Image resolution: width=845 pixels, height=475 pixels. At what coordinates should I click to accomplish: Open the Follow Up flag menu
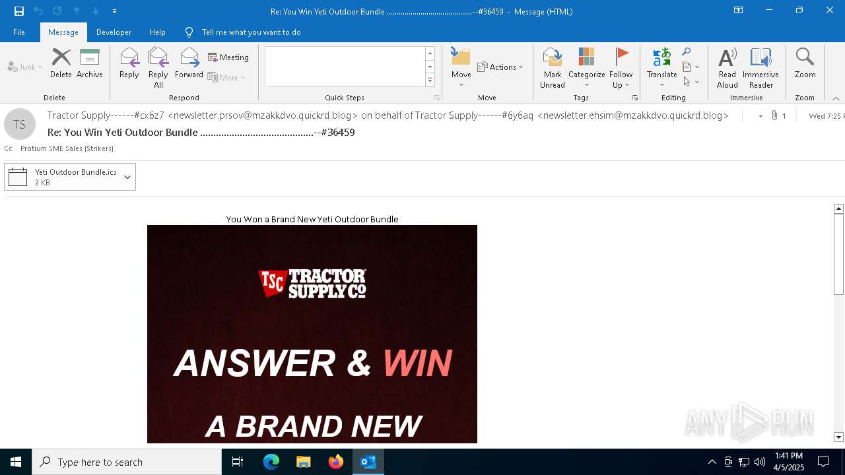click(x=621, y=68)
